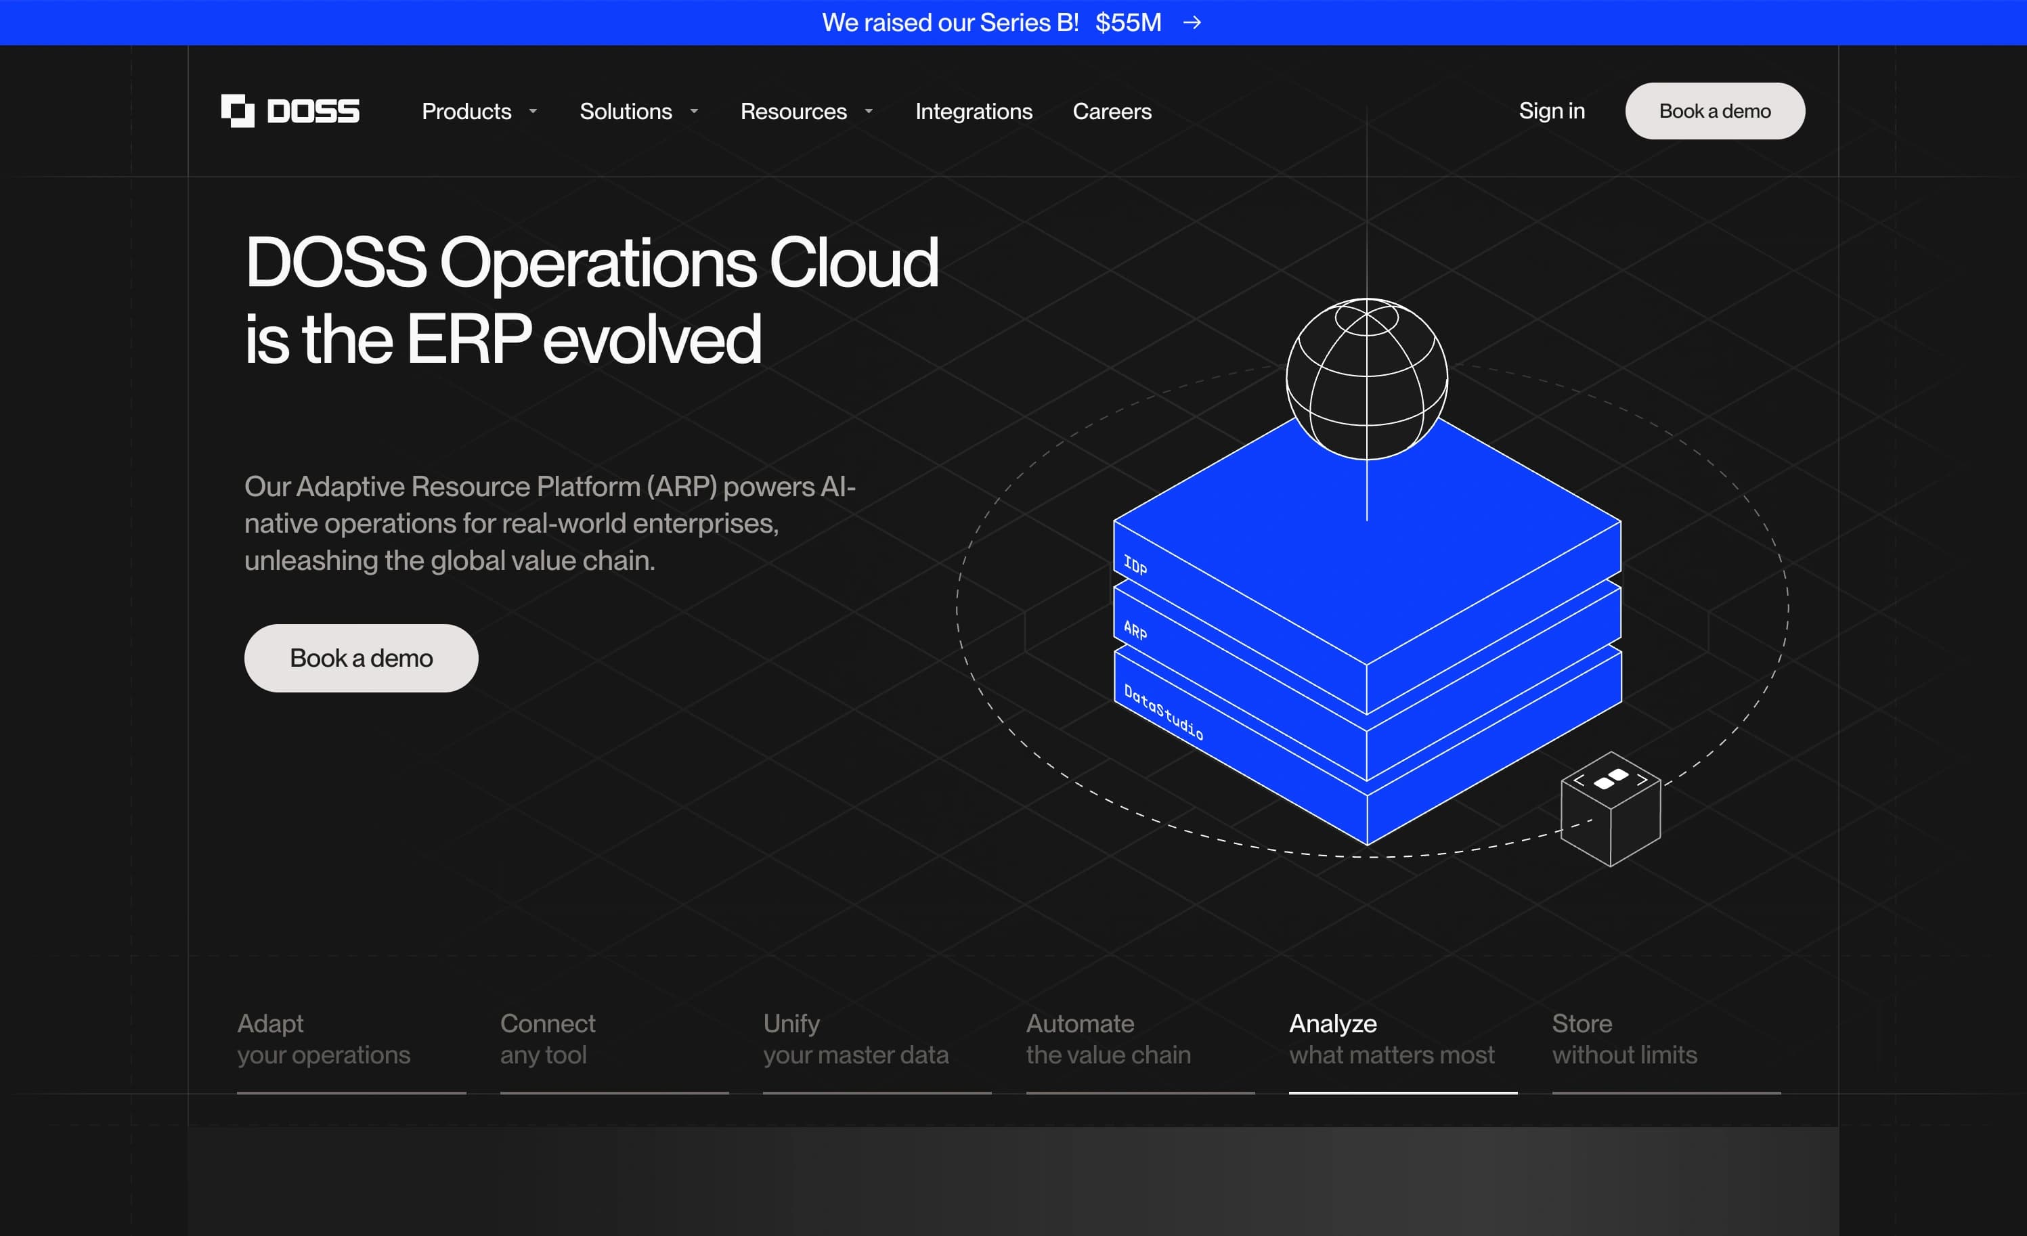
Task: Click the wireframe globe illustration
Action: tap(1366, 379)
